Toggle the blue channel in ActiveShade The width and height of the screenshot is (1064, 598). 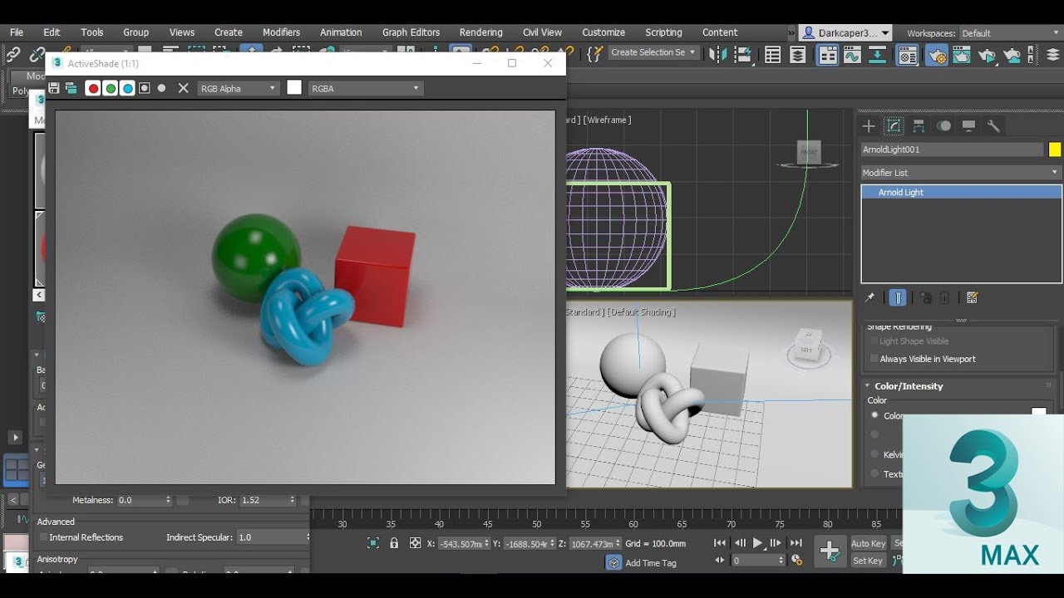click(x=127, y=88)
